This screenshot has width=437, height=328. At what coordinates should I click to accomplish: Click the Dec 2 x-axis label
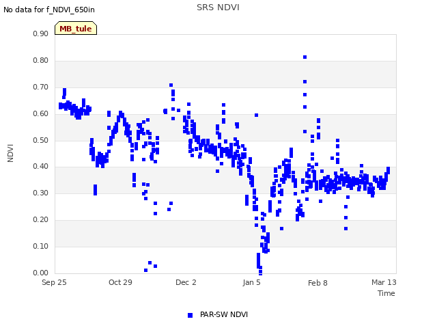[186, 282]
